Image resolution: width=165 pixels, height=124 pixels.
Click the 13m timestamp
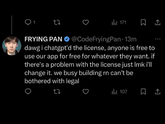(x=130, y=39)
